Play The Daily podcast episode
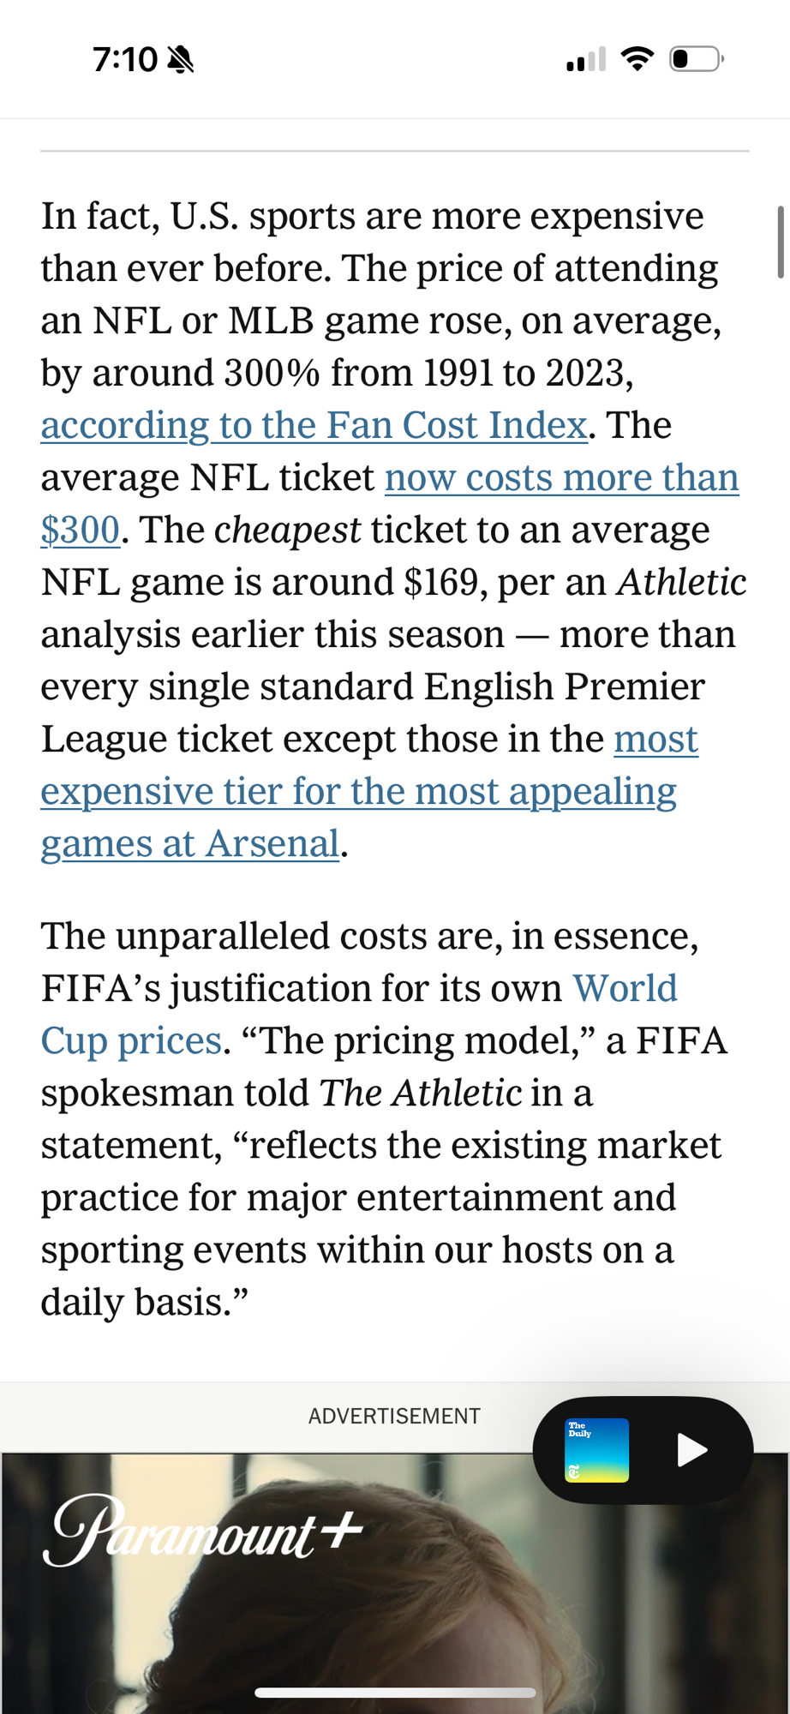This screenshot has height=1714, width=790. pyautogui.click(x=691, y=1450)
